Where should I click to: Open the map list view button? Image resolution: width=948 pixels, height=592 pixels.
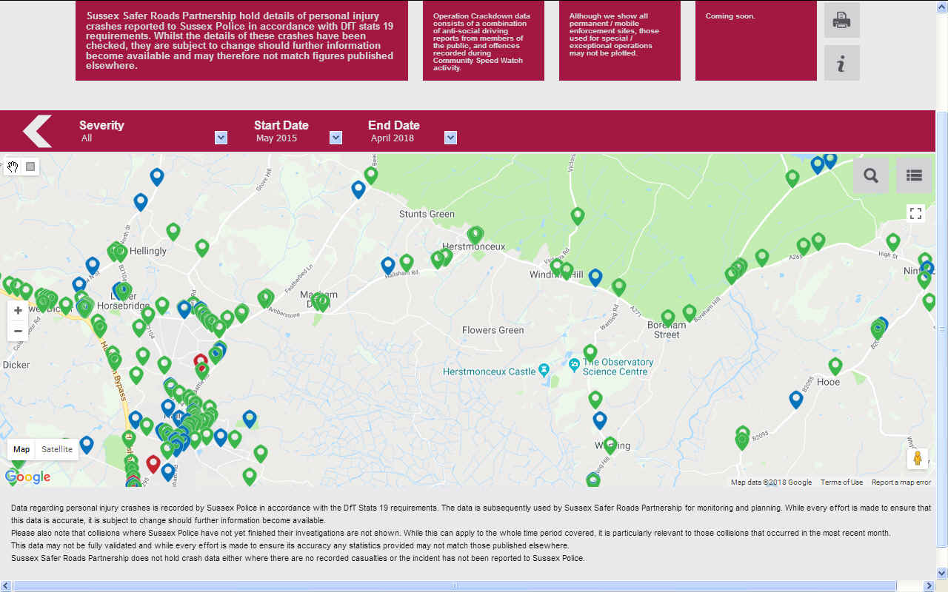tap(914, 175)
